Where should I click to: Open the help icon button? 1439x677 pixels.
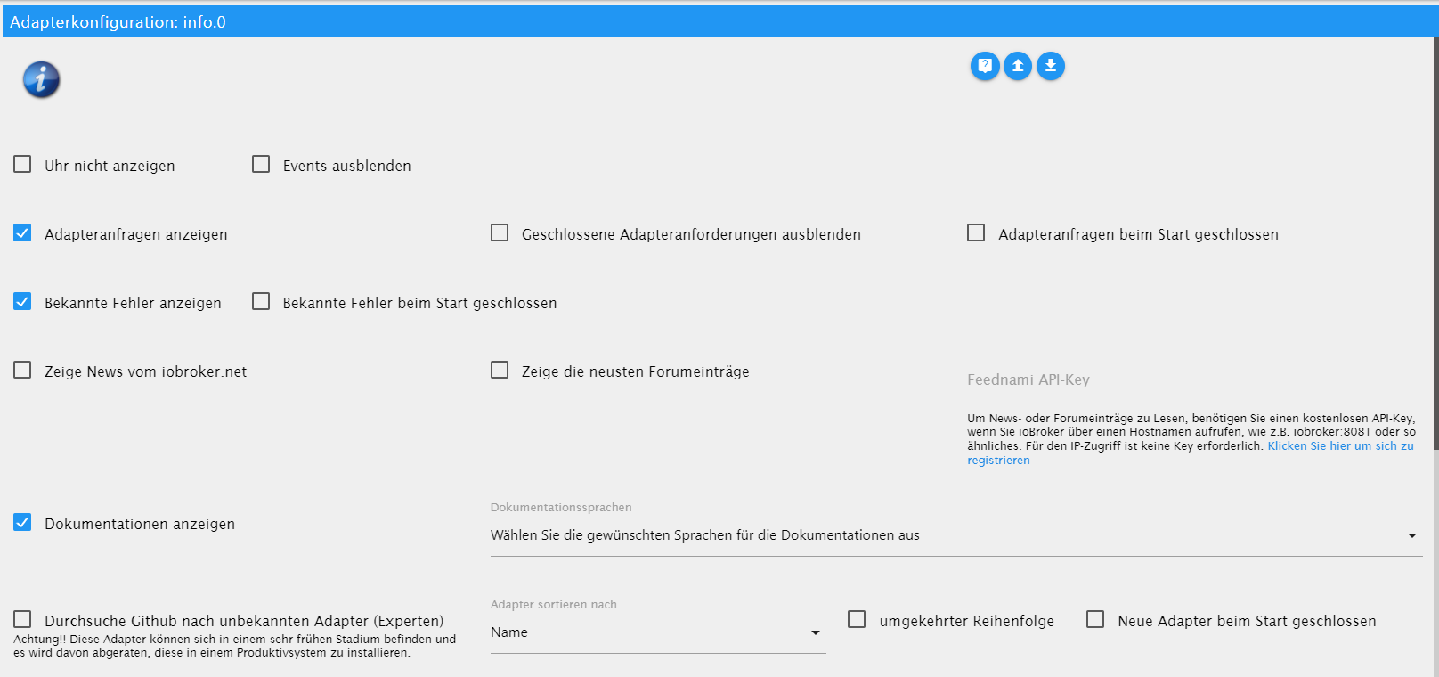pyautogui.click(x=985, y=66)
